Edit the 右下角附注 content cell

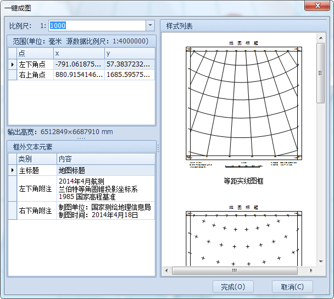point(106,211)
